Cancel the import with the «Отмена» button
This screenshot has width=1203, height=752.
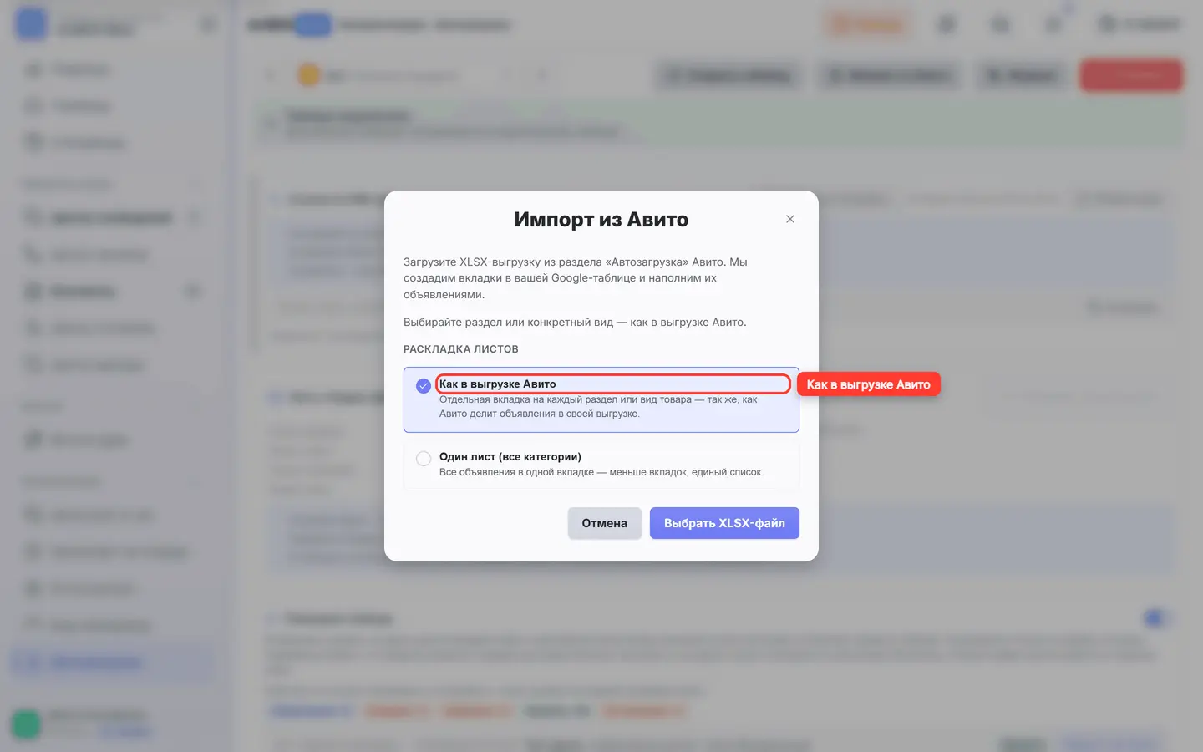coord(605,523)
